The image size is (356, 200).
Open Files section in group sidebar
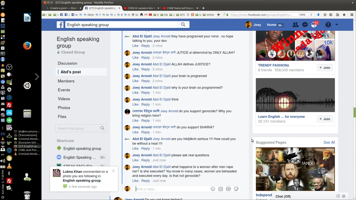[62, 116]
